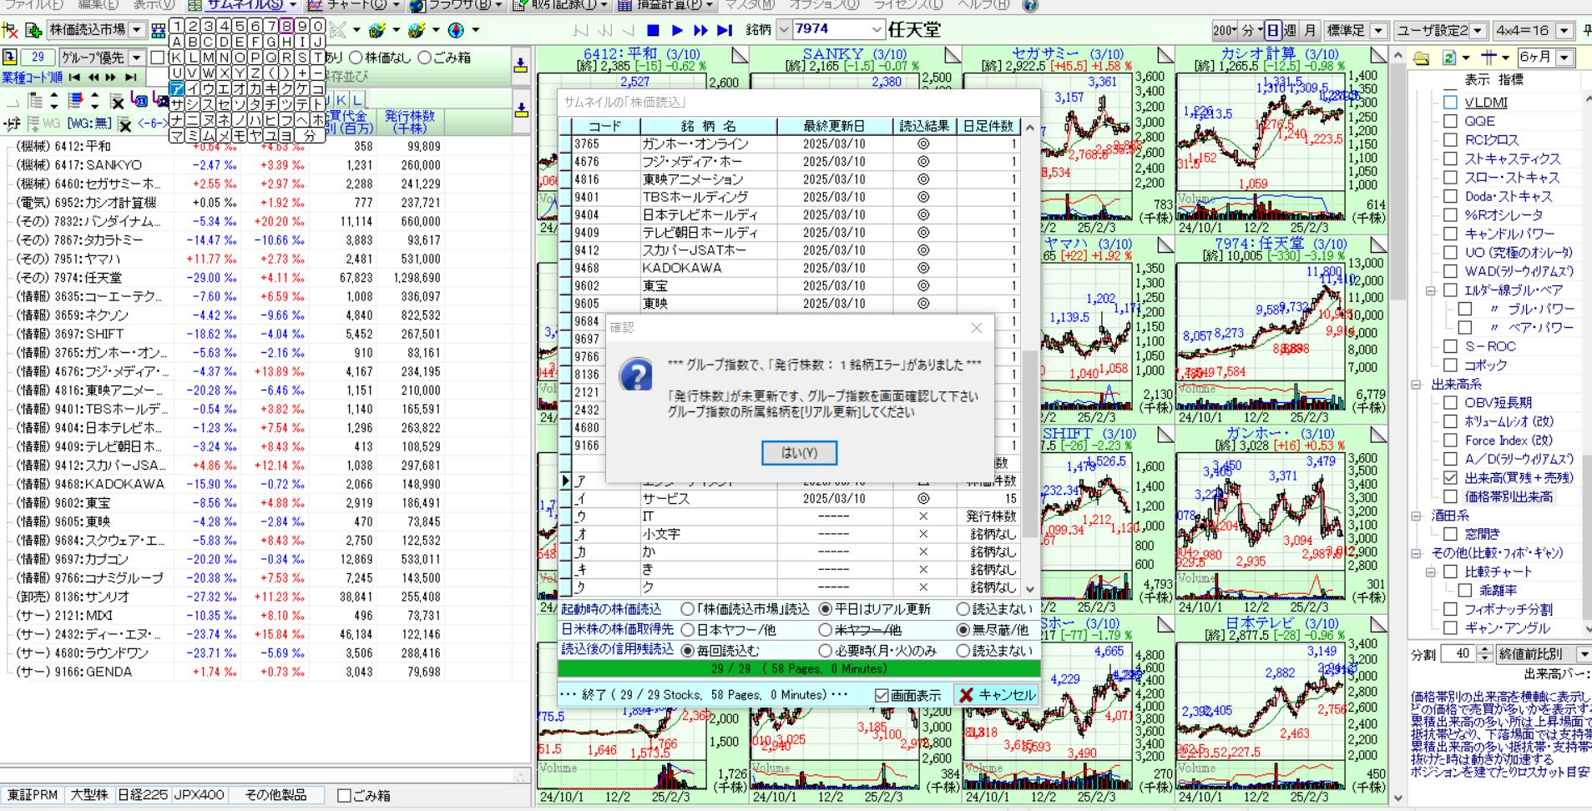Click the blue refresh icon beside 29
The width and height of the screenshot is (1592, 811).
click(9, 58)
